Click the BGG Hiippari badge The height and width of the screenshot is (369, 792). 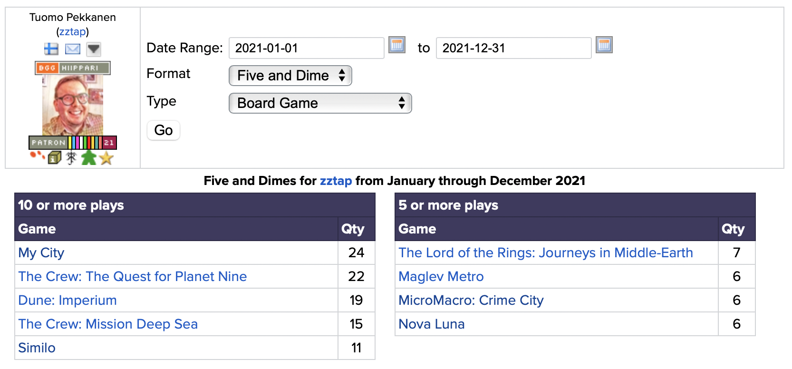73,68
